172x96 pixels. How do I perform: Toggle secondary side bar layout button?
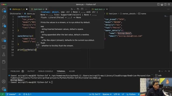tap(165, 4)
